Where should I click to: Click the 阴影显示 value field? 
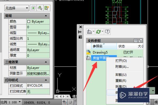click(38, 73)
